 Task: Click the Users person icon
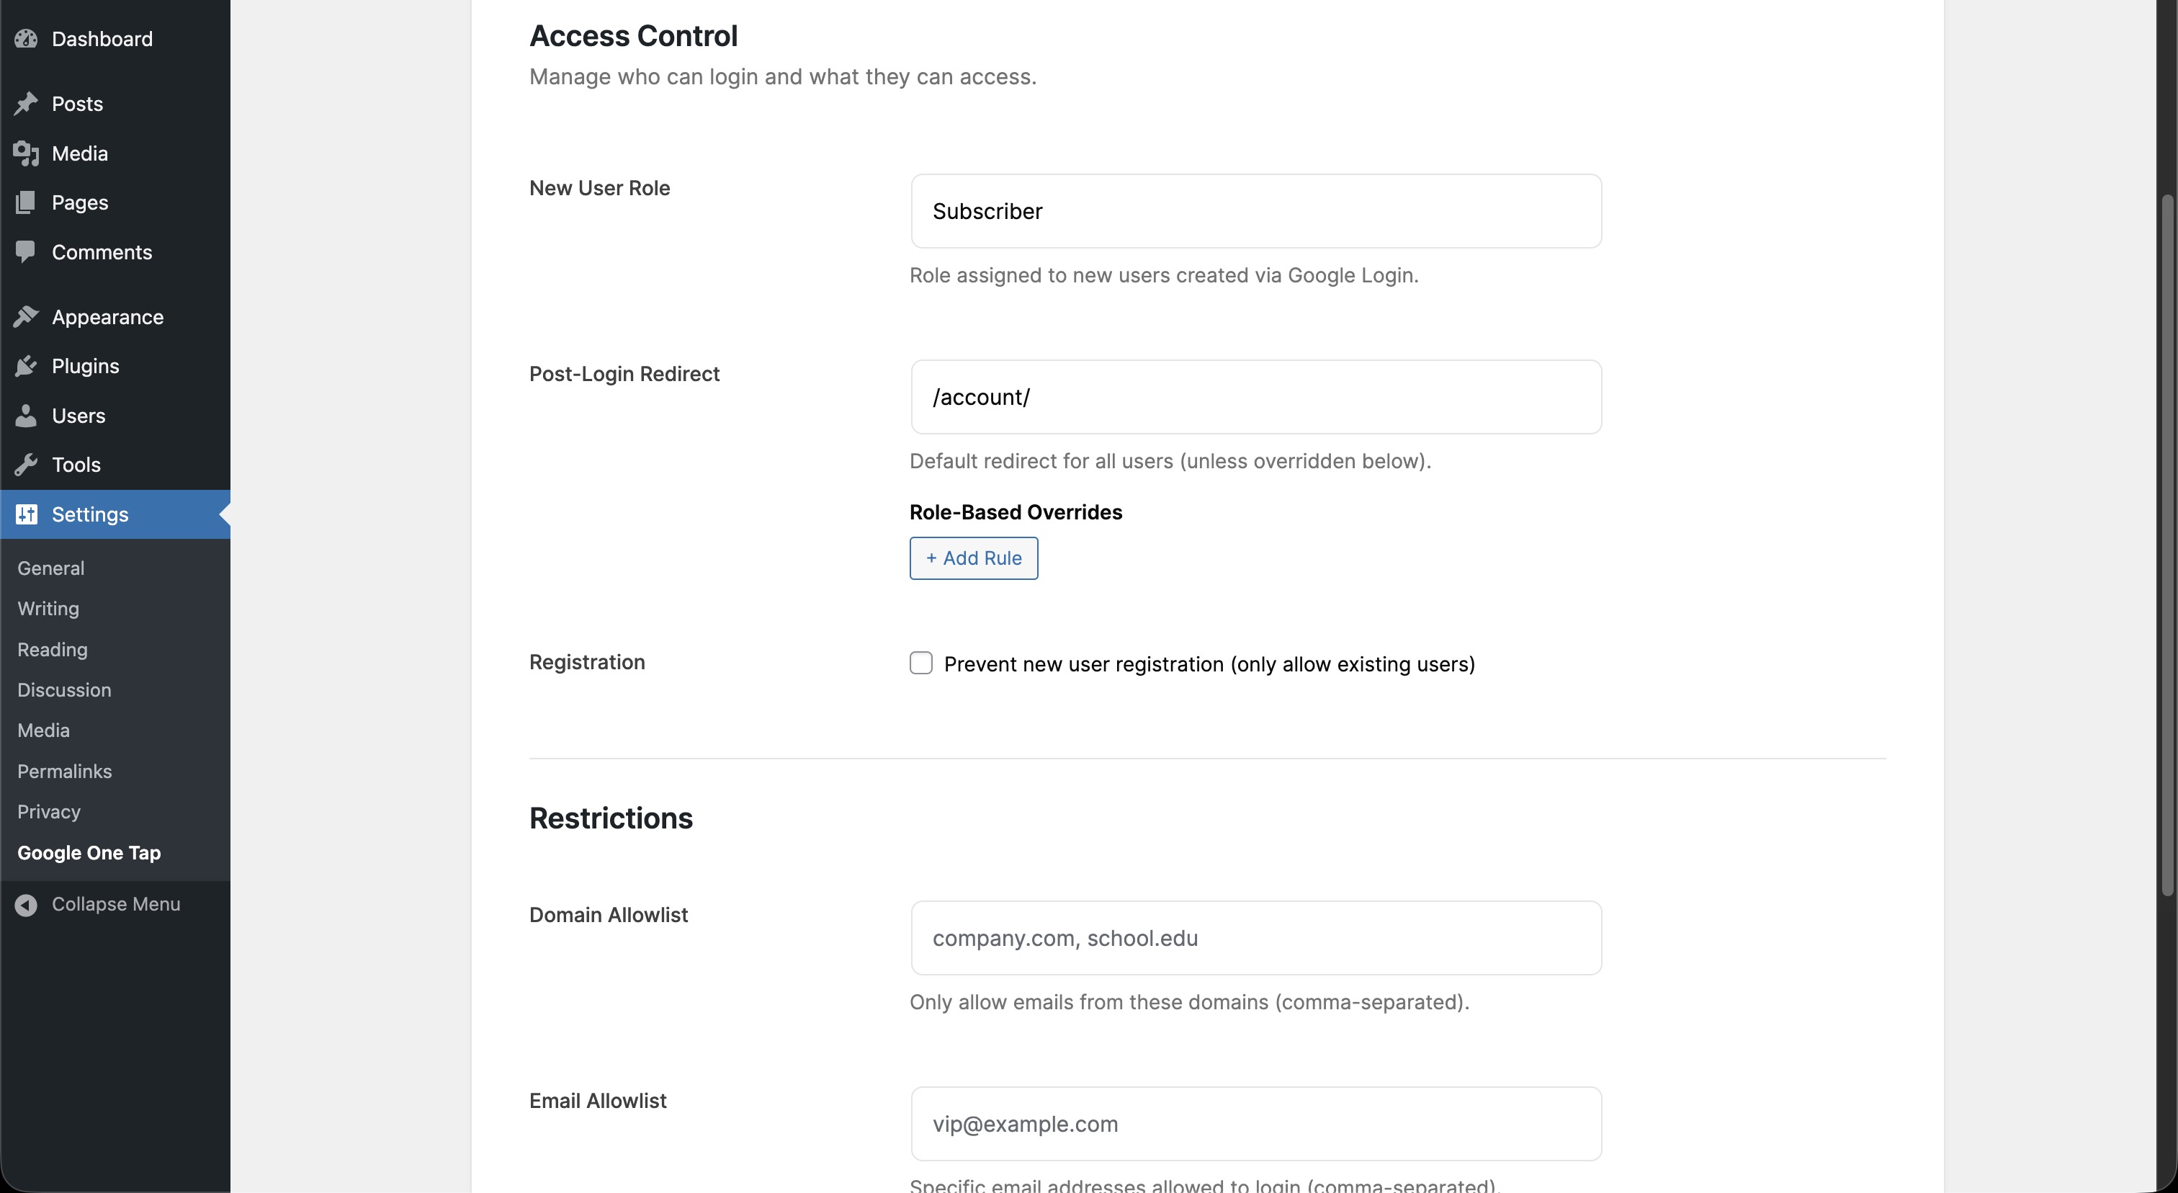click(26, 415)
